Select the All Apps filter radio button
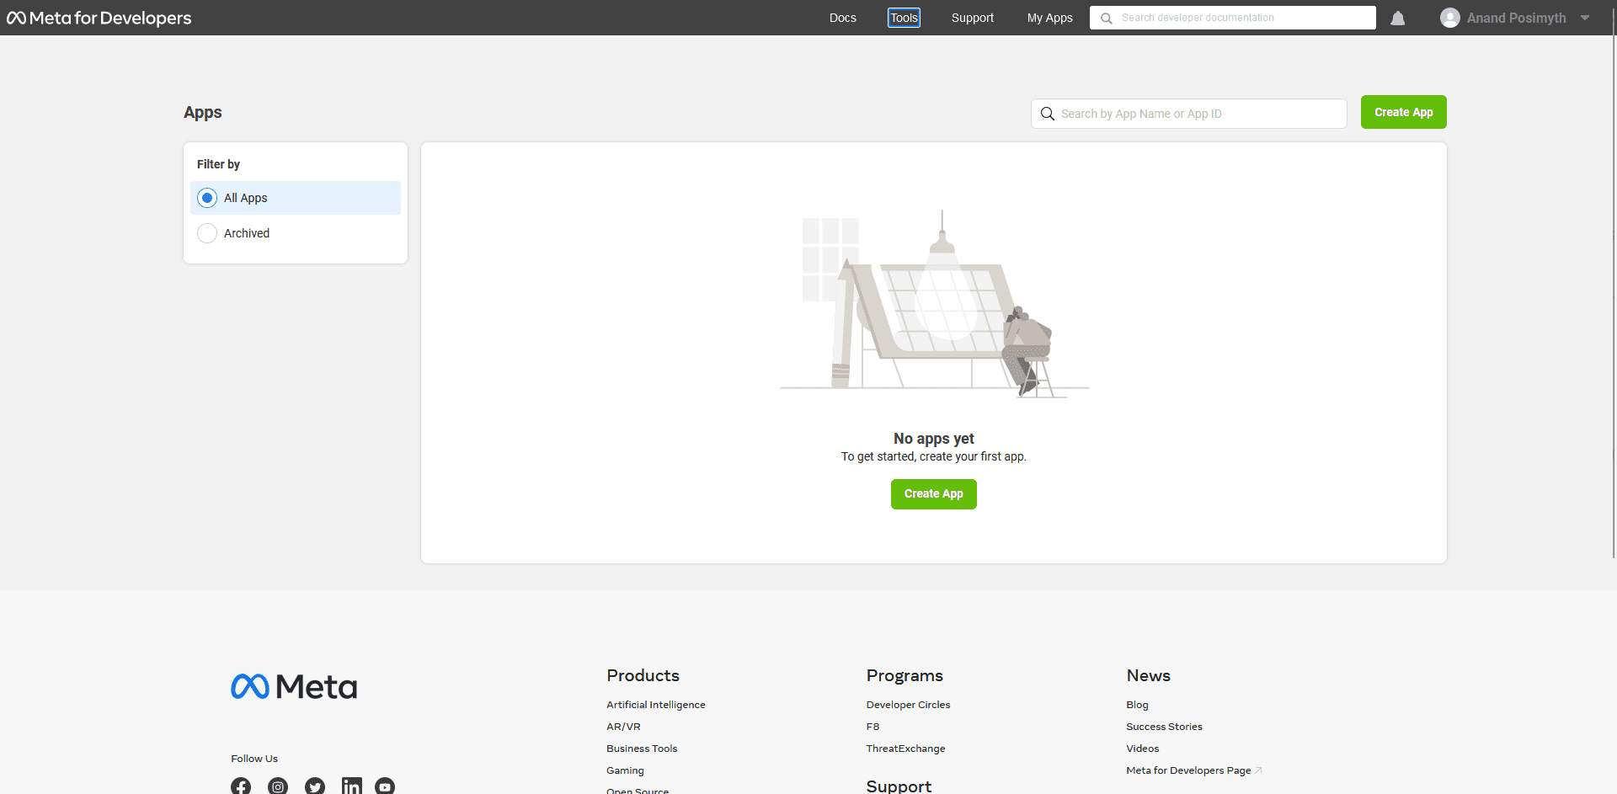This screenshot has width=1617, height=794. (207, 198)
